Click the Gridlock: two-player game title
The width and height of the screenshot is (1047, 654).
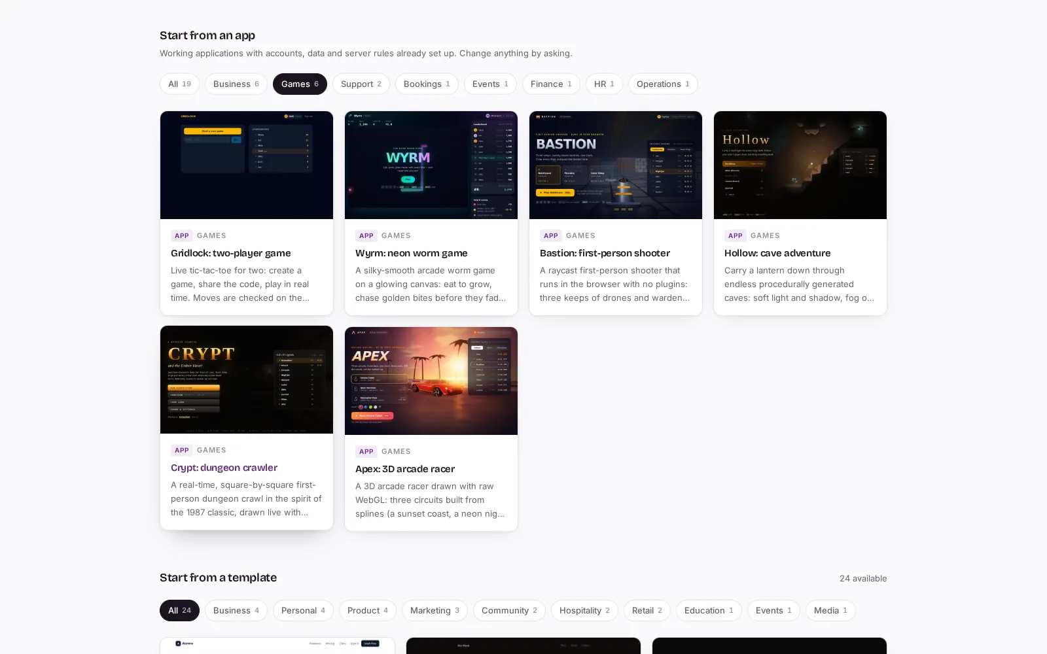coord(231,253)
